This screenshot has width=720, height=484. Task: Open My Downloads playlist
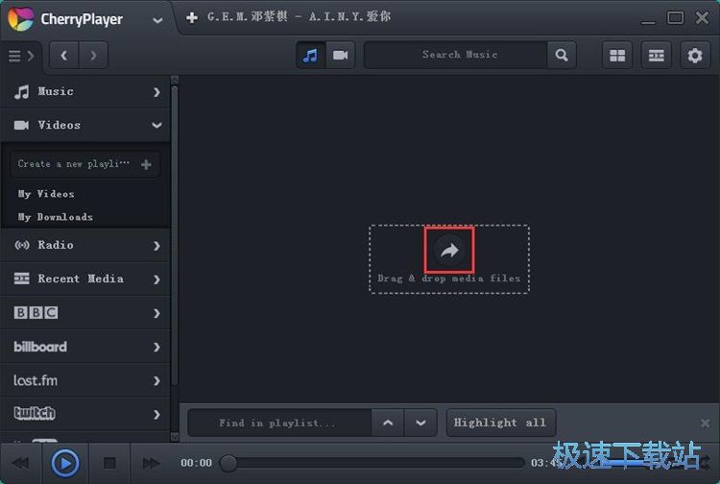click(55, 217)
